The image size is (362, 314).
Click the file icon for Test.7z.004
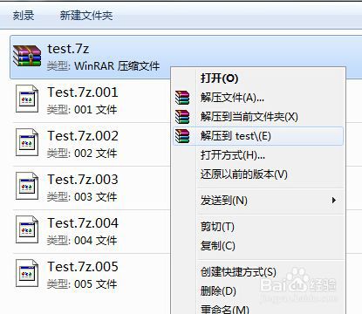tap(27, 229)
